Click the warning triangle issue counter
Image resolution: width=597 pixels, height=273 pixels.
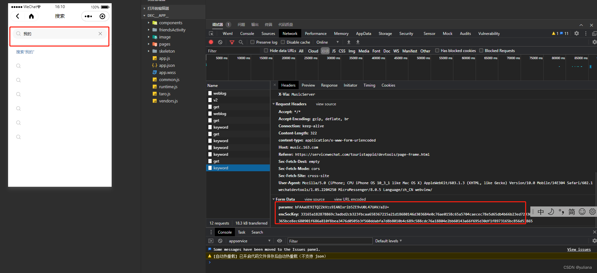pos(555,33)
